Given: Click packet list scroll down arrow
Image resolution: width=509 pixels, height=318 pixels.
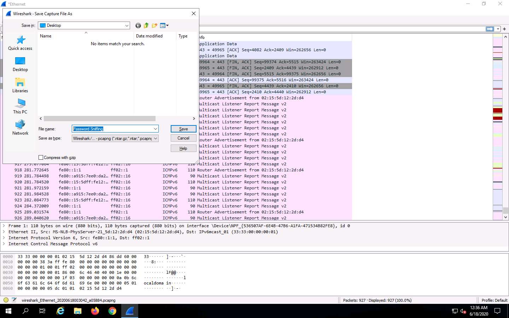Looking at the screenshot, I should (x=506, y=217).
